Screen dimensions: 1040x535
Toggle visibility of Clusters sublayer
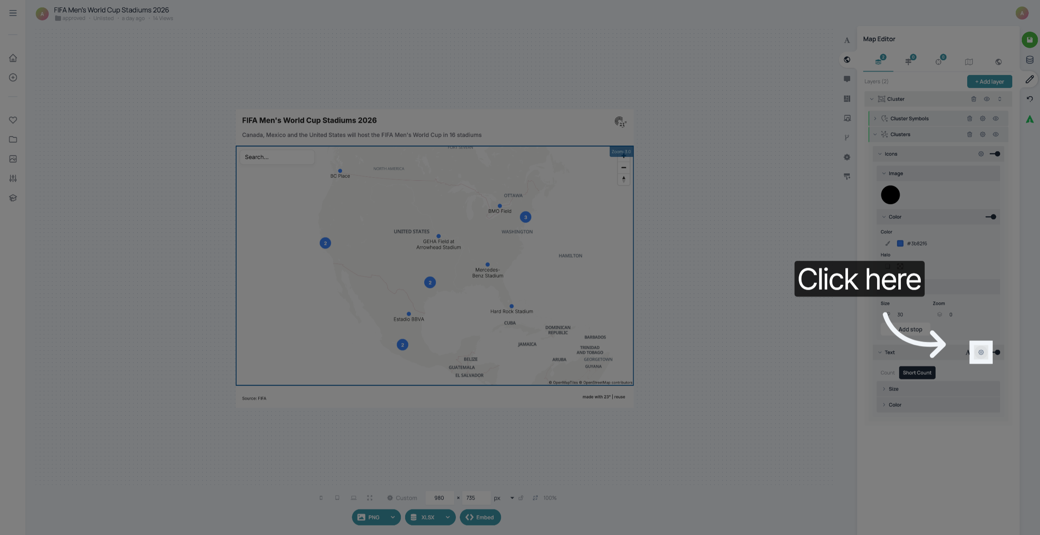996,135
